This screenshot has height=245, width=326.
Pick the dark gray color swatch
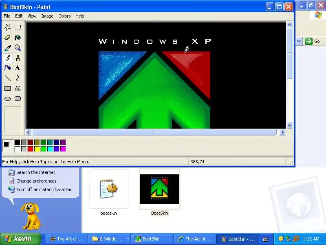tap(24, 142)
